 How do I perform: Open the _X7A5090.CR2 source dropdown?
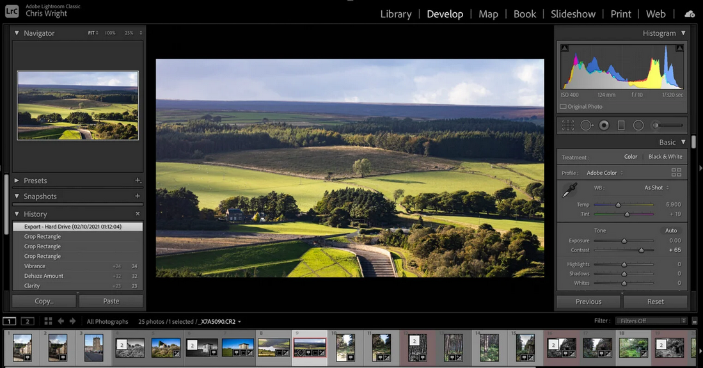click(220, 321)
